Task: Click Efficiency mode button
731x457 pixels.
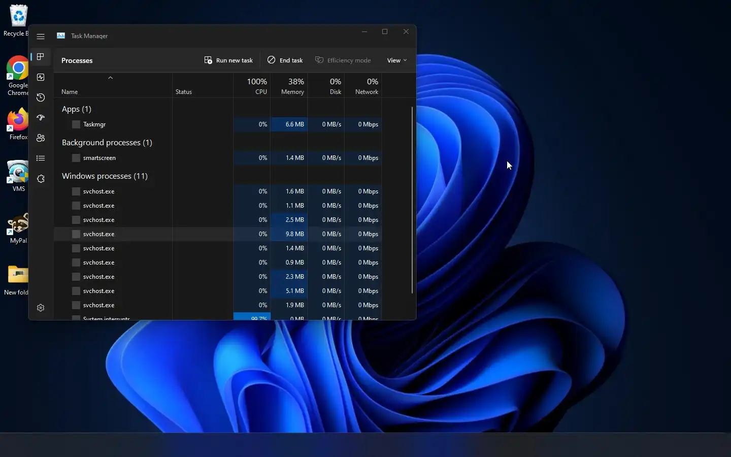Action: 343,60
